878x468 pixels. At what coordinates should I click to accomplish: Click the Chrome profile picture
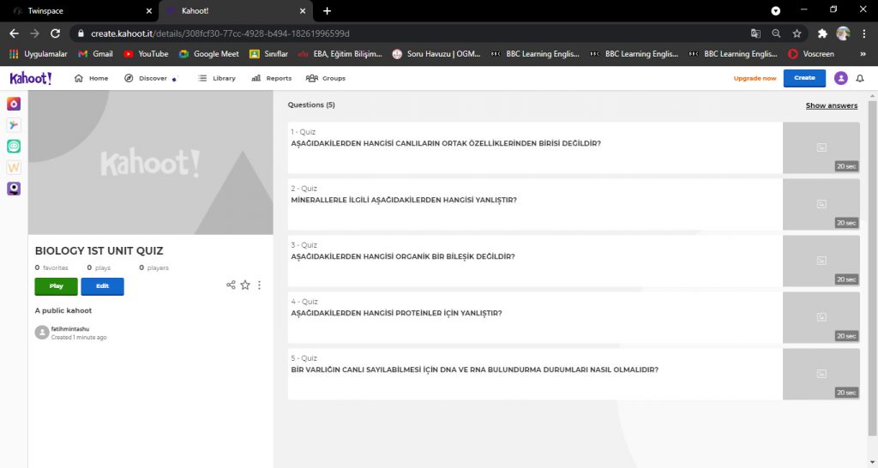[x=844, y=33]
